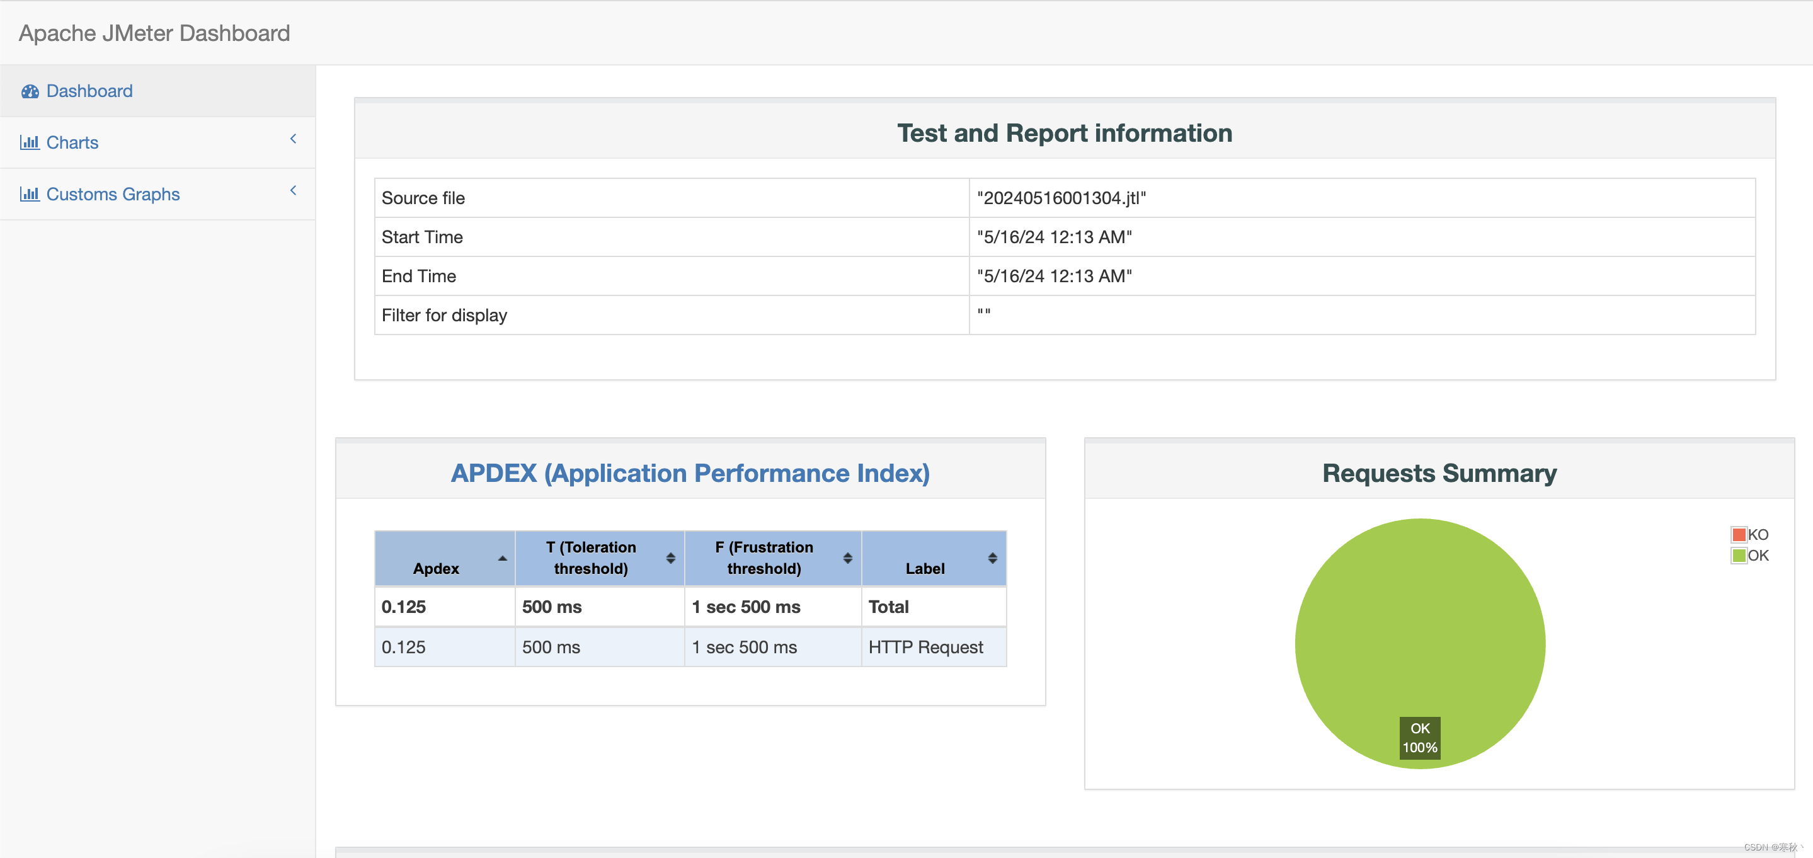Click the Frustration threshold sort arrows
The width and height of the screenshot is (1813, 858).
coord(847,558)
